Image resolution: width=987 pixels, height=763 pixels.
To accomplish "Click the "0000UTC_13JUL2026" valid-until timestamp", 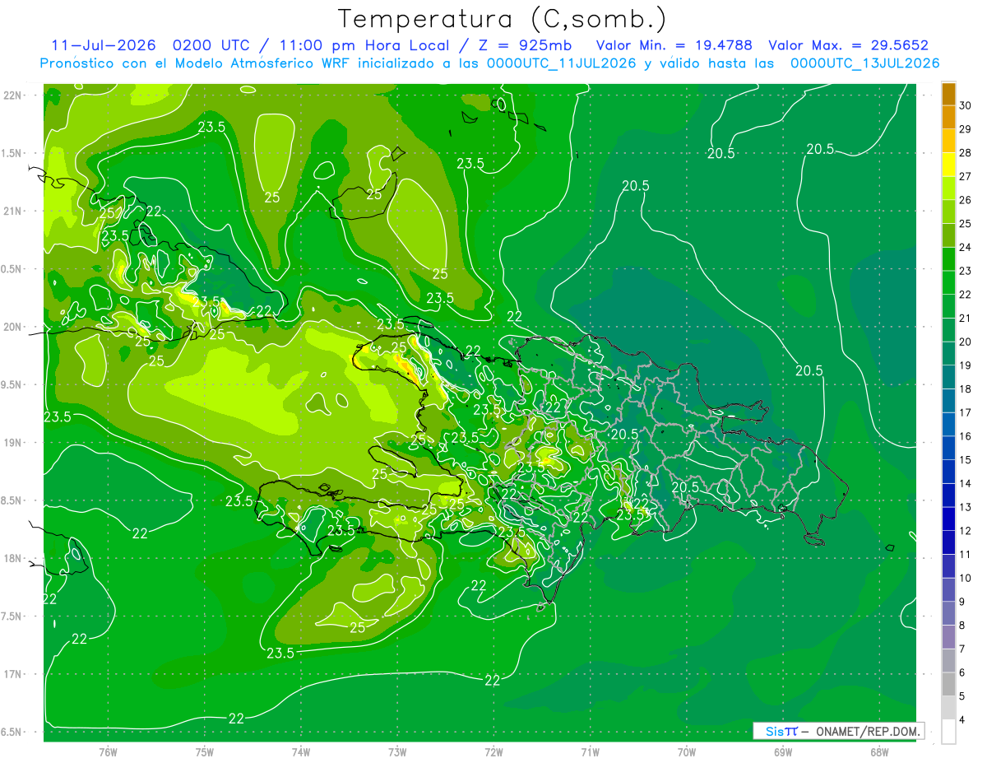I will click(865, 63).
